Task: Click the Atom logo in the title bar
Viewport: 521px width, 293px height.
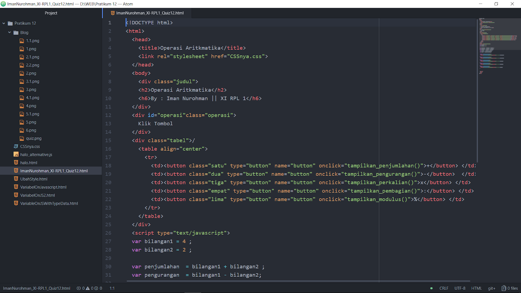Action: coord(4,4)
